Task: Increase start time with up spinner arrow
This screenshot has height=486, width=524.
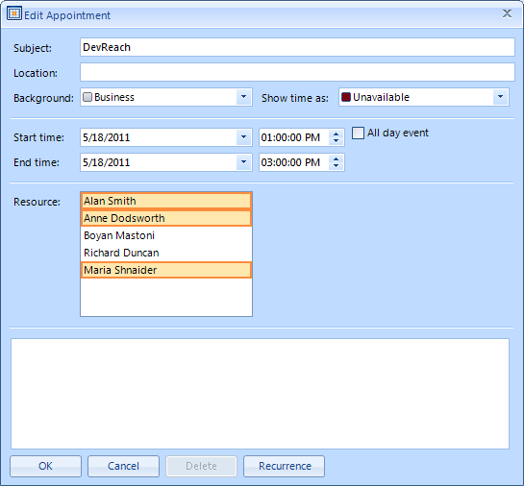Action: click(x=336, y=134)
